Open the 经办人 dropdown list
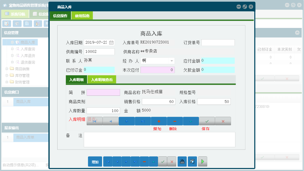This screenshot has width=304, height=171. point(172,61)
